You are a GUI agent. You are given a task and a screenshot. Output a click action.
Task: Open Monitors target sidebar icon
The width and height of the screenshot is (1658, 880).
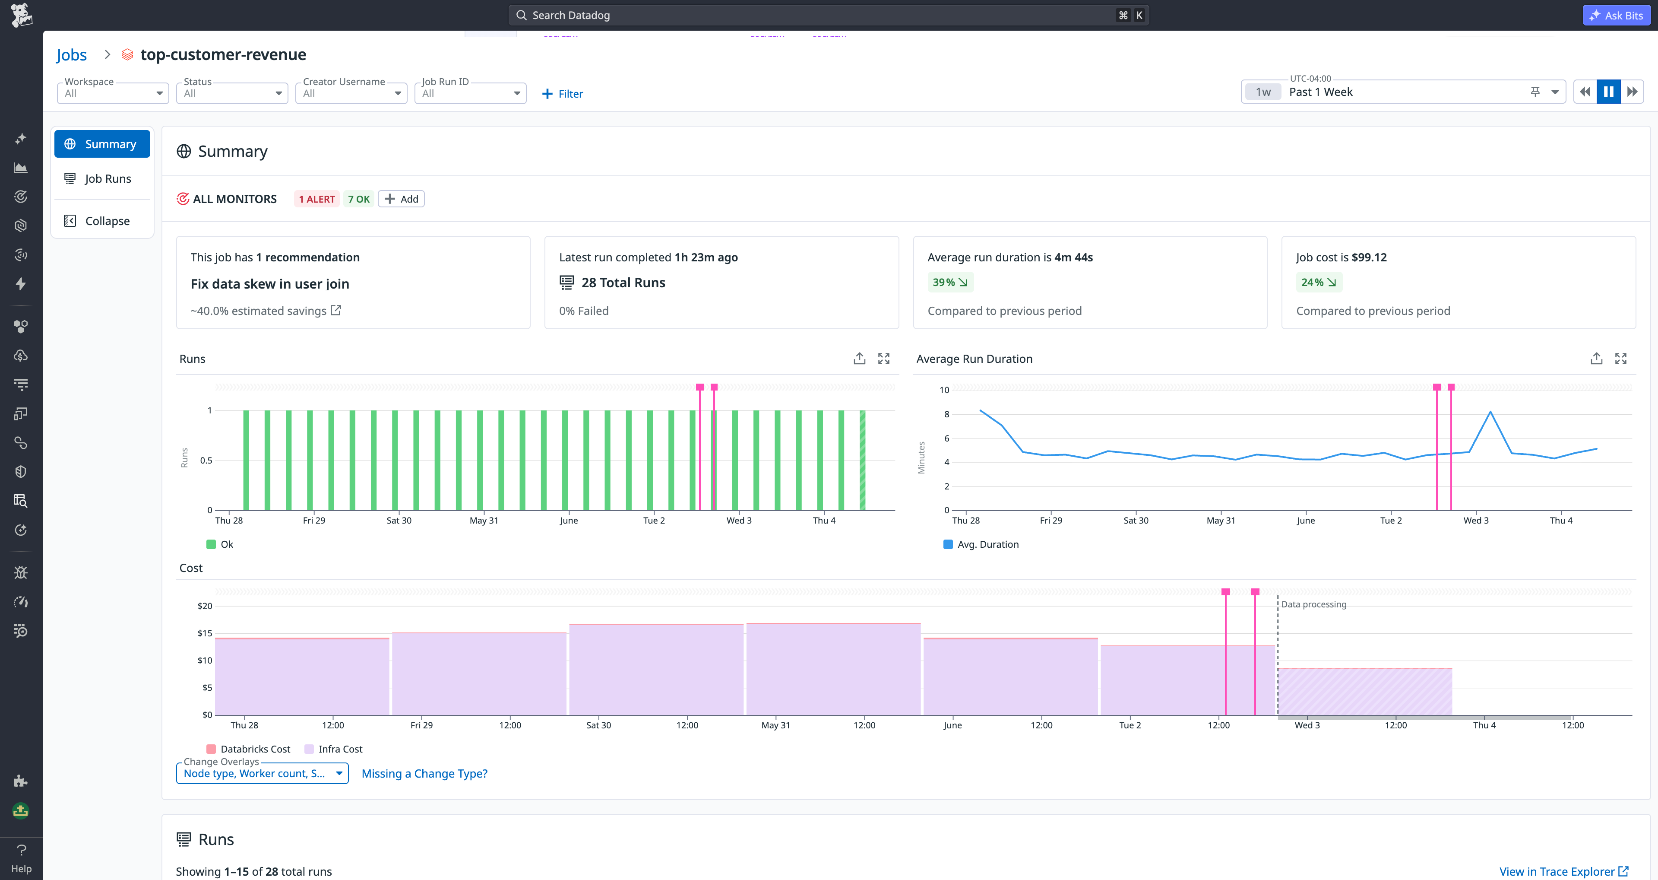[x=21, y=197]
